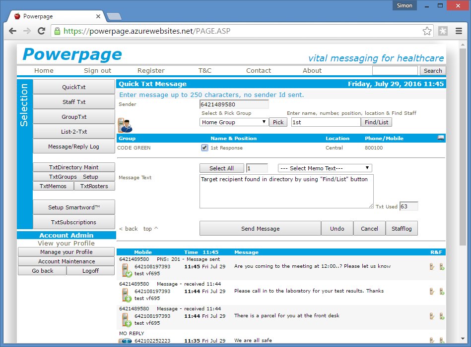The height and width of the screenshot is (347, 471).
Task: Go to the Contact page in the navigation bar
Action: (x=259, y=70)
